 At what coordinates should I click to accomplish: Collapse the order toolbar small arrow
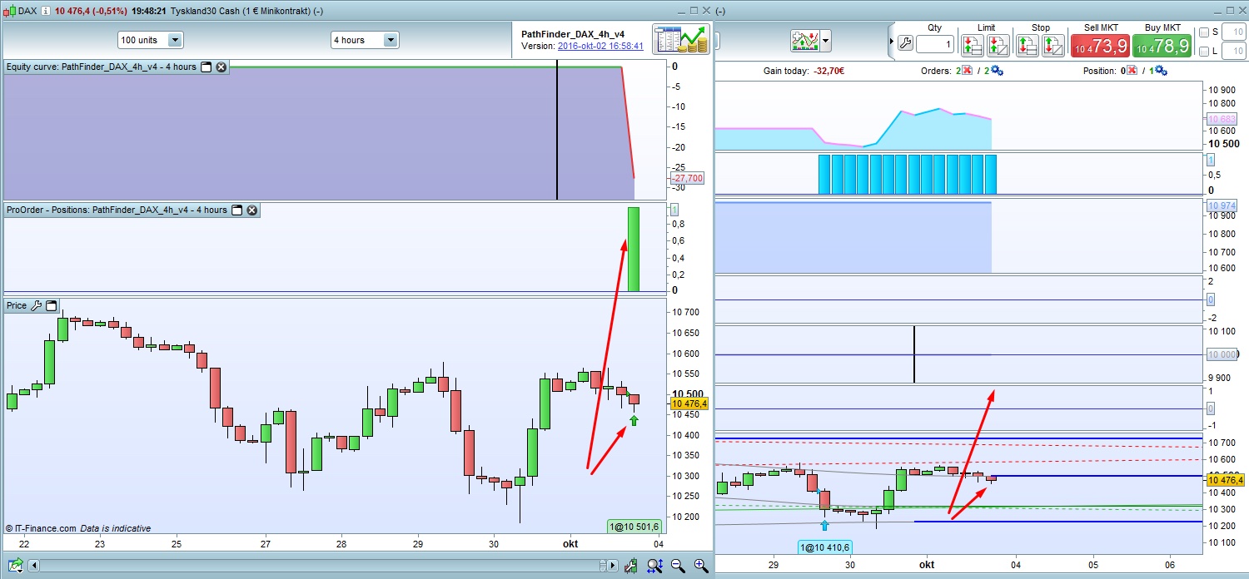(x=891, y=41)
